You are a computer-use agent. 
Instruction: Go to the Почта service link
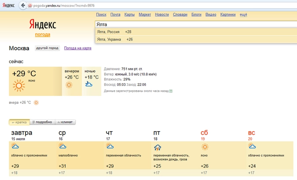[115, 15]
